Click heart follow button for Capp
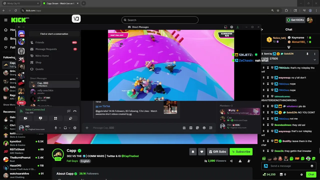This screenshot has height=180, width=320. tap(202, 151)
